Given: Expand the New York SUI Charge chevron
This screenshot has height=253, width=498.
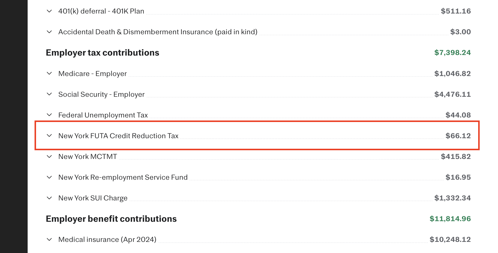Looking at the screenshot, I should [49, 198].
